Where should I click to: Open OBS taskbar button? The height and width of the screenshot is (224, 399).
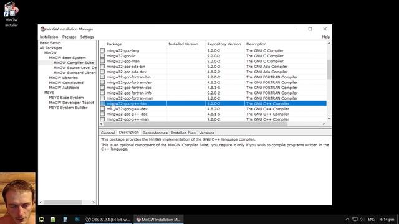point(108,220)
